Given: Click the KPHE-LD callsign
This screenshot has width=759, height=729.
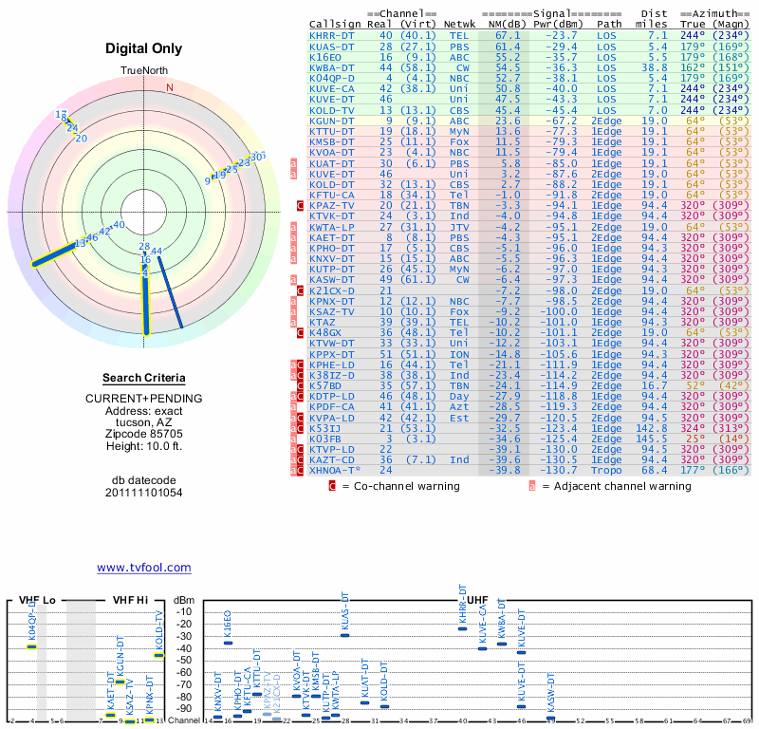Looking at the screenshot, I should (331, 364).
